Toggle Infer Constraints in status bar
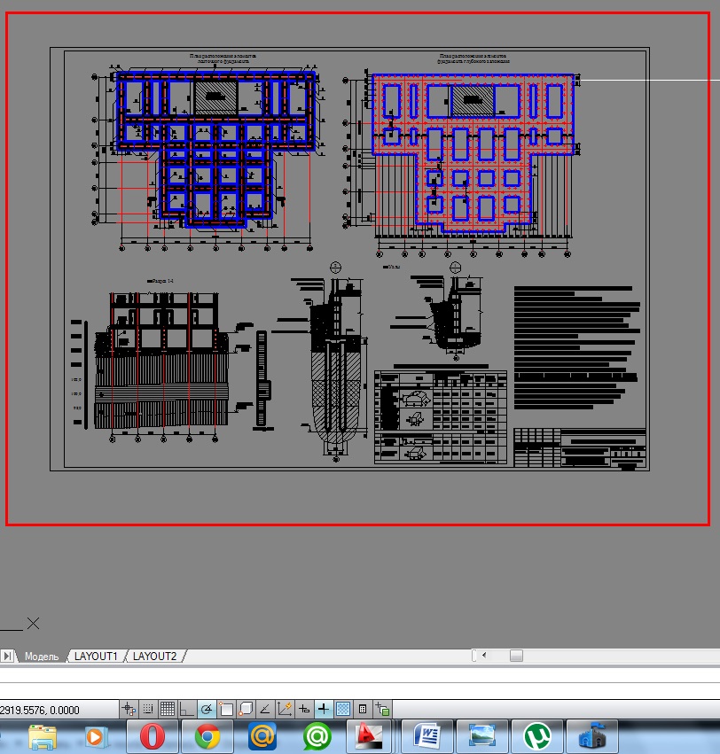720x754 pixels. pyautogui.click(x=129, y=709)
